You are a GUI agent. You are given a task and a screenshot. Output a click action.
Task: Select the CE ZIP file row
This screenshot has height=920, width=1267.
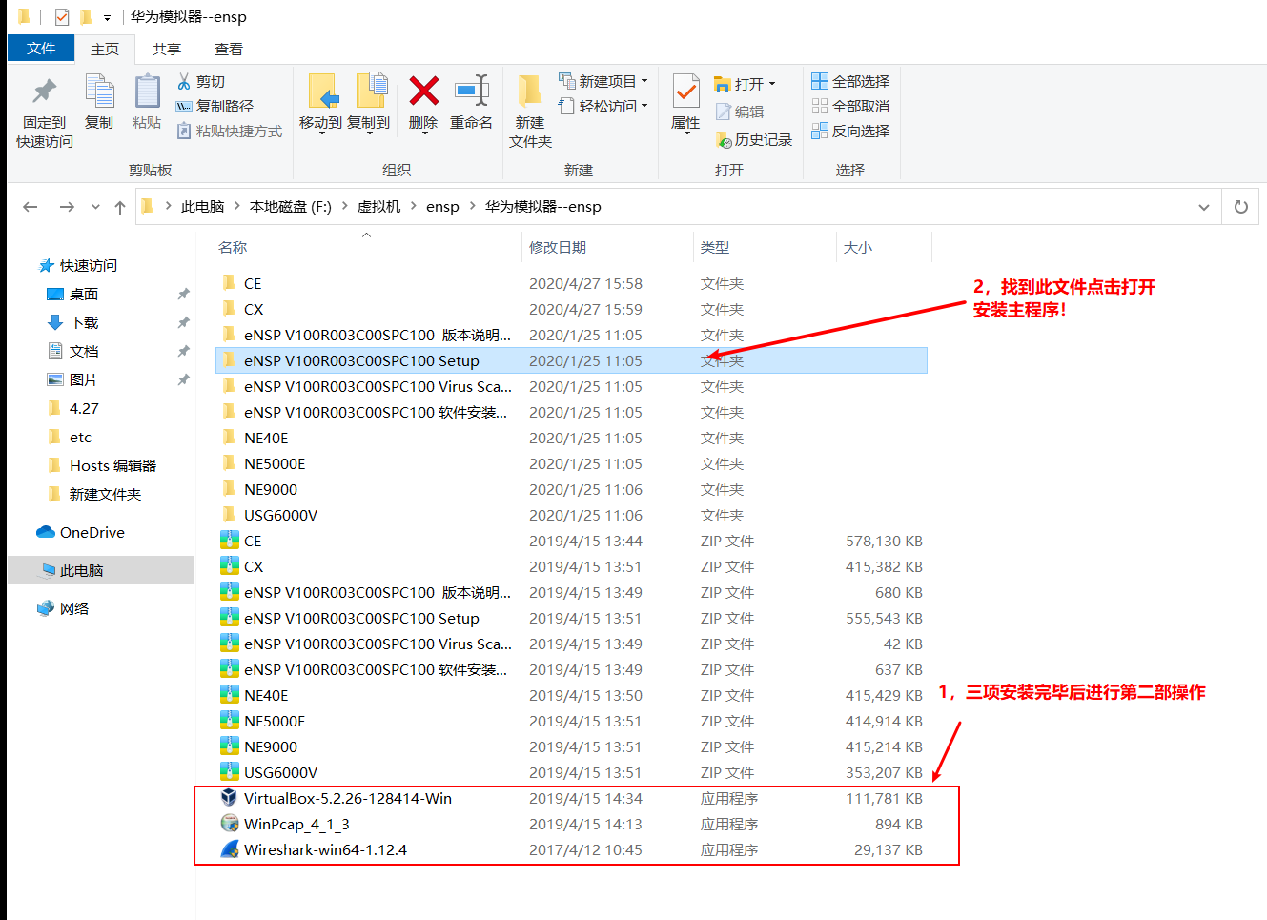tap(571, 541)
